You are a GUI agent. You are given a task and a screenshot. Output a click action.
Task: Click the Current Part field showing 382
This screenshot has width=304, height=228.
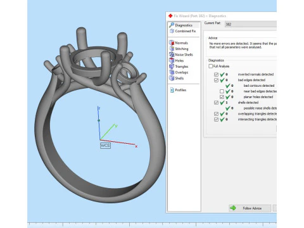(x=251, y=24)
